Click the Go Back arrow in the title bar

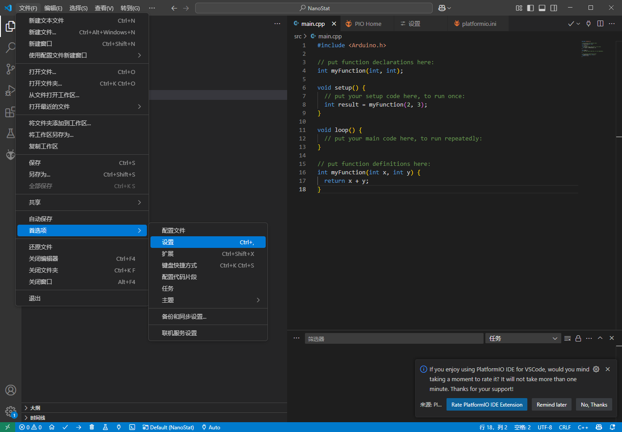(x=174, y=8)
